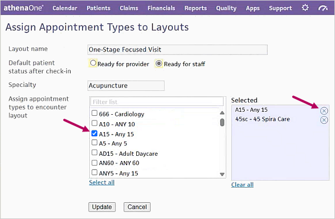Click the performance gauge icon

click(x=323, y=8)
